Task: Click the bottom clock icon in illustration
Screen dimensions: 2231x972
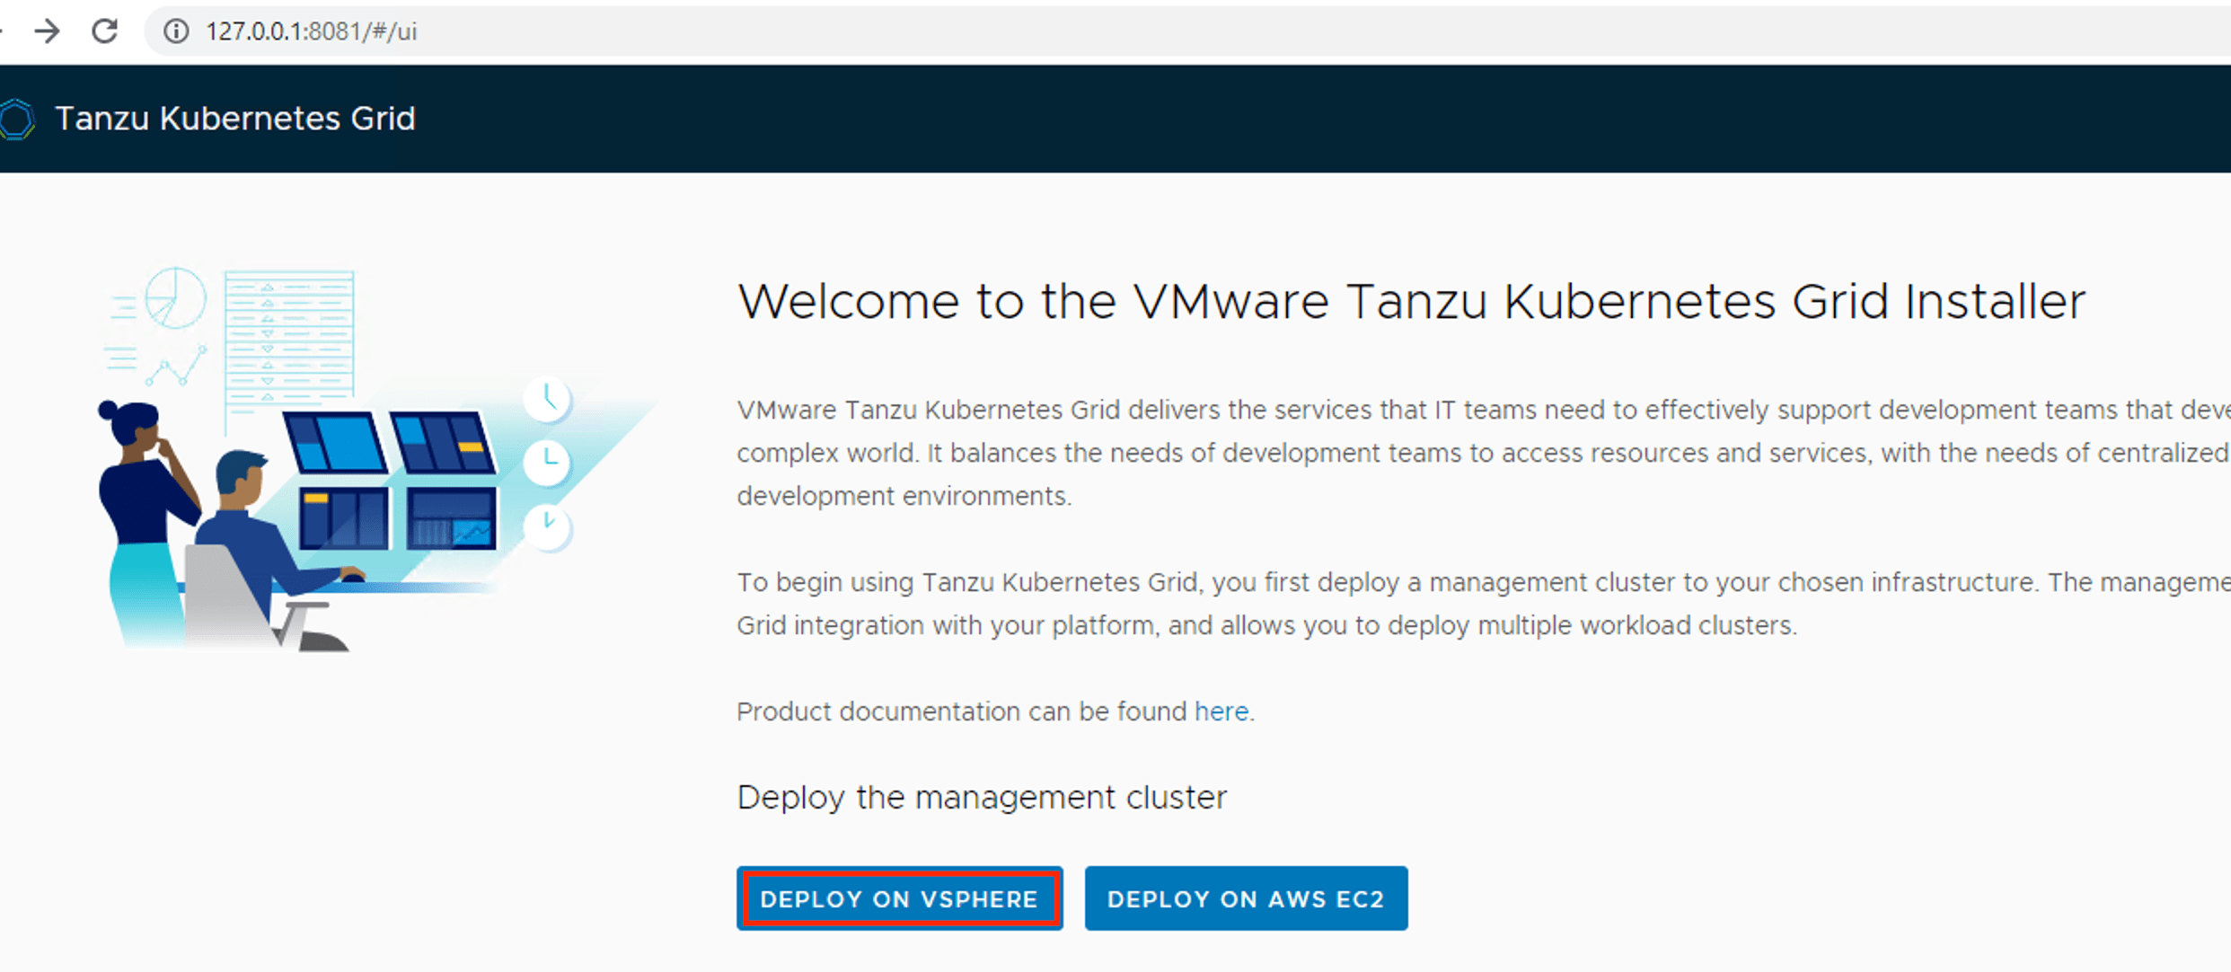Action: click(x=548, y=526)
